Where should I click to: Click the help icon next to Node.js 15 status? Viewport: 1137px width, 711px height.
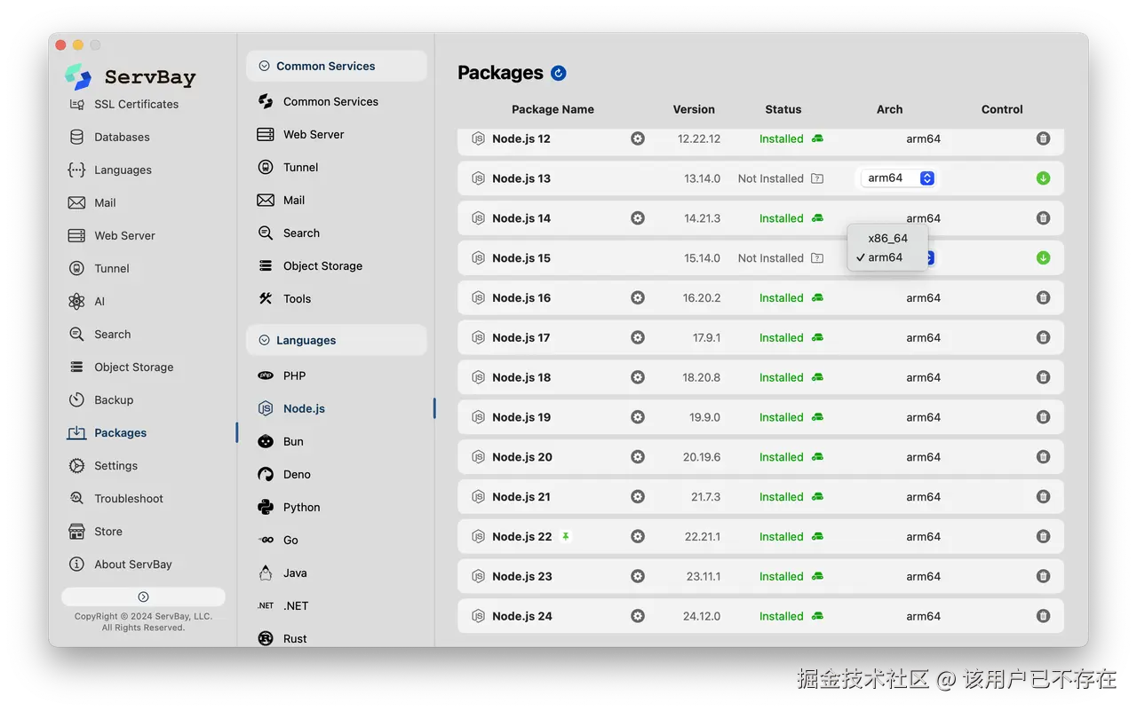[x=817, y=258]
